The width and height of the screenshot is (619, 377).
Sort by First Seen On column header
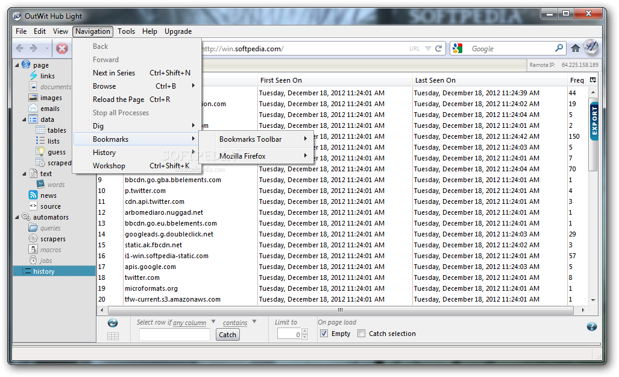point(335,80)
